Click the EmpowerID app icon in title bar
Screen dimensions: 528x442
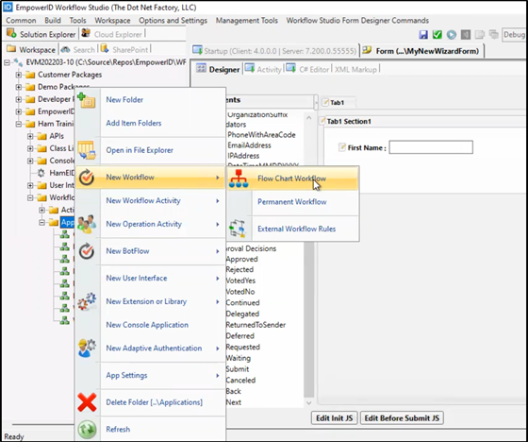(x=8, y=8)
